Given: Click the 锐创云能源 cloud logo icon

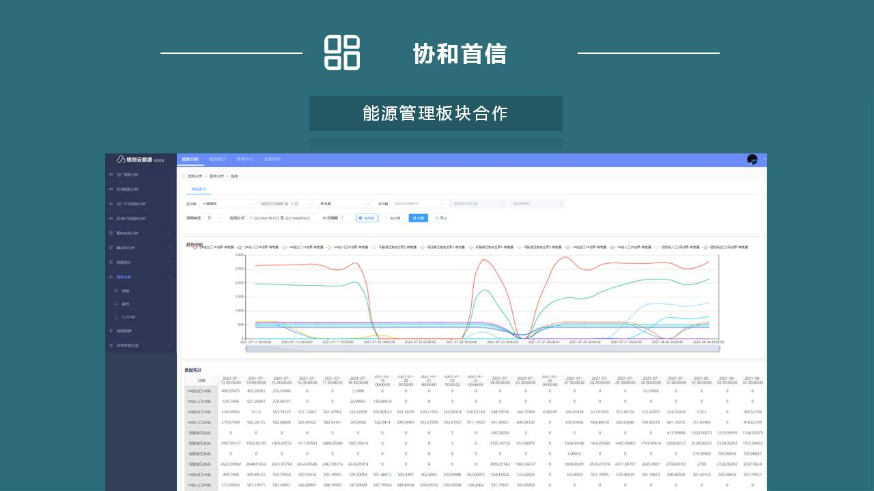Looking at the screenshot, I should point(121,160).
